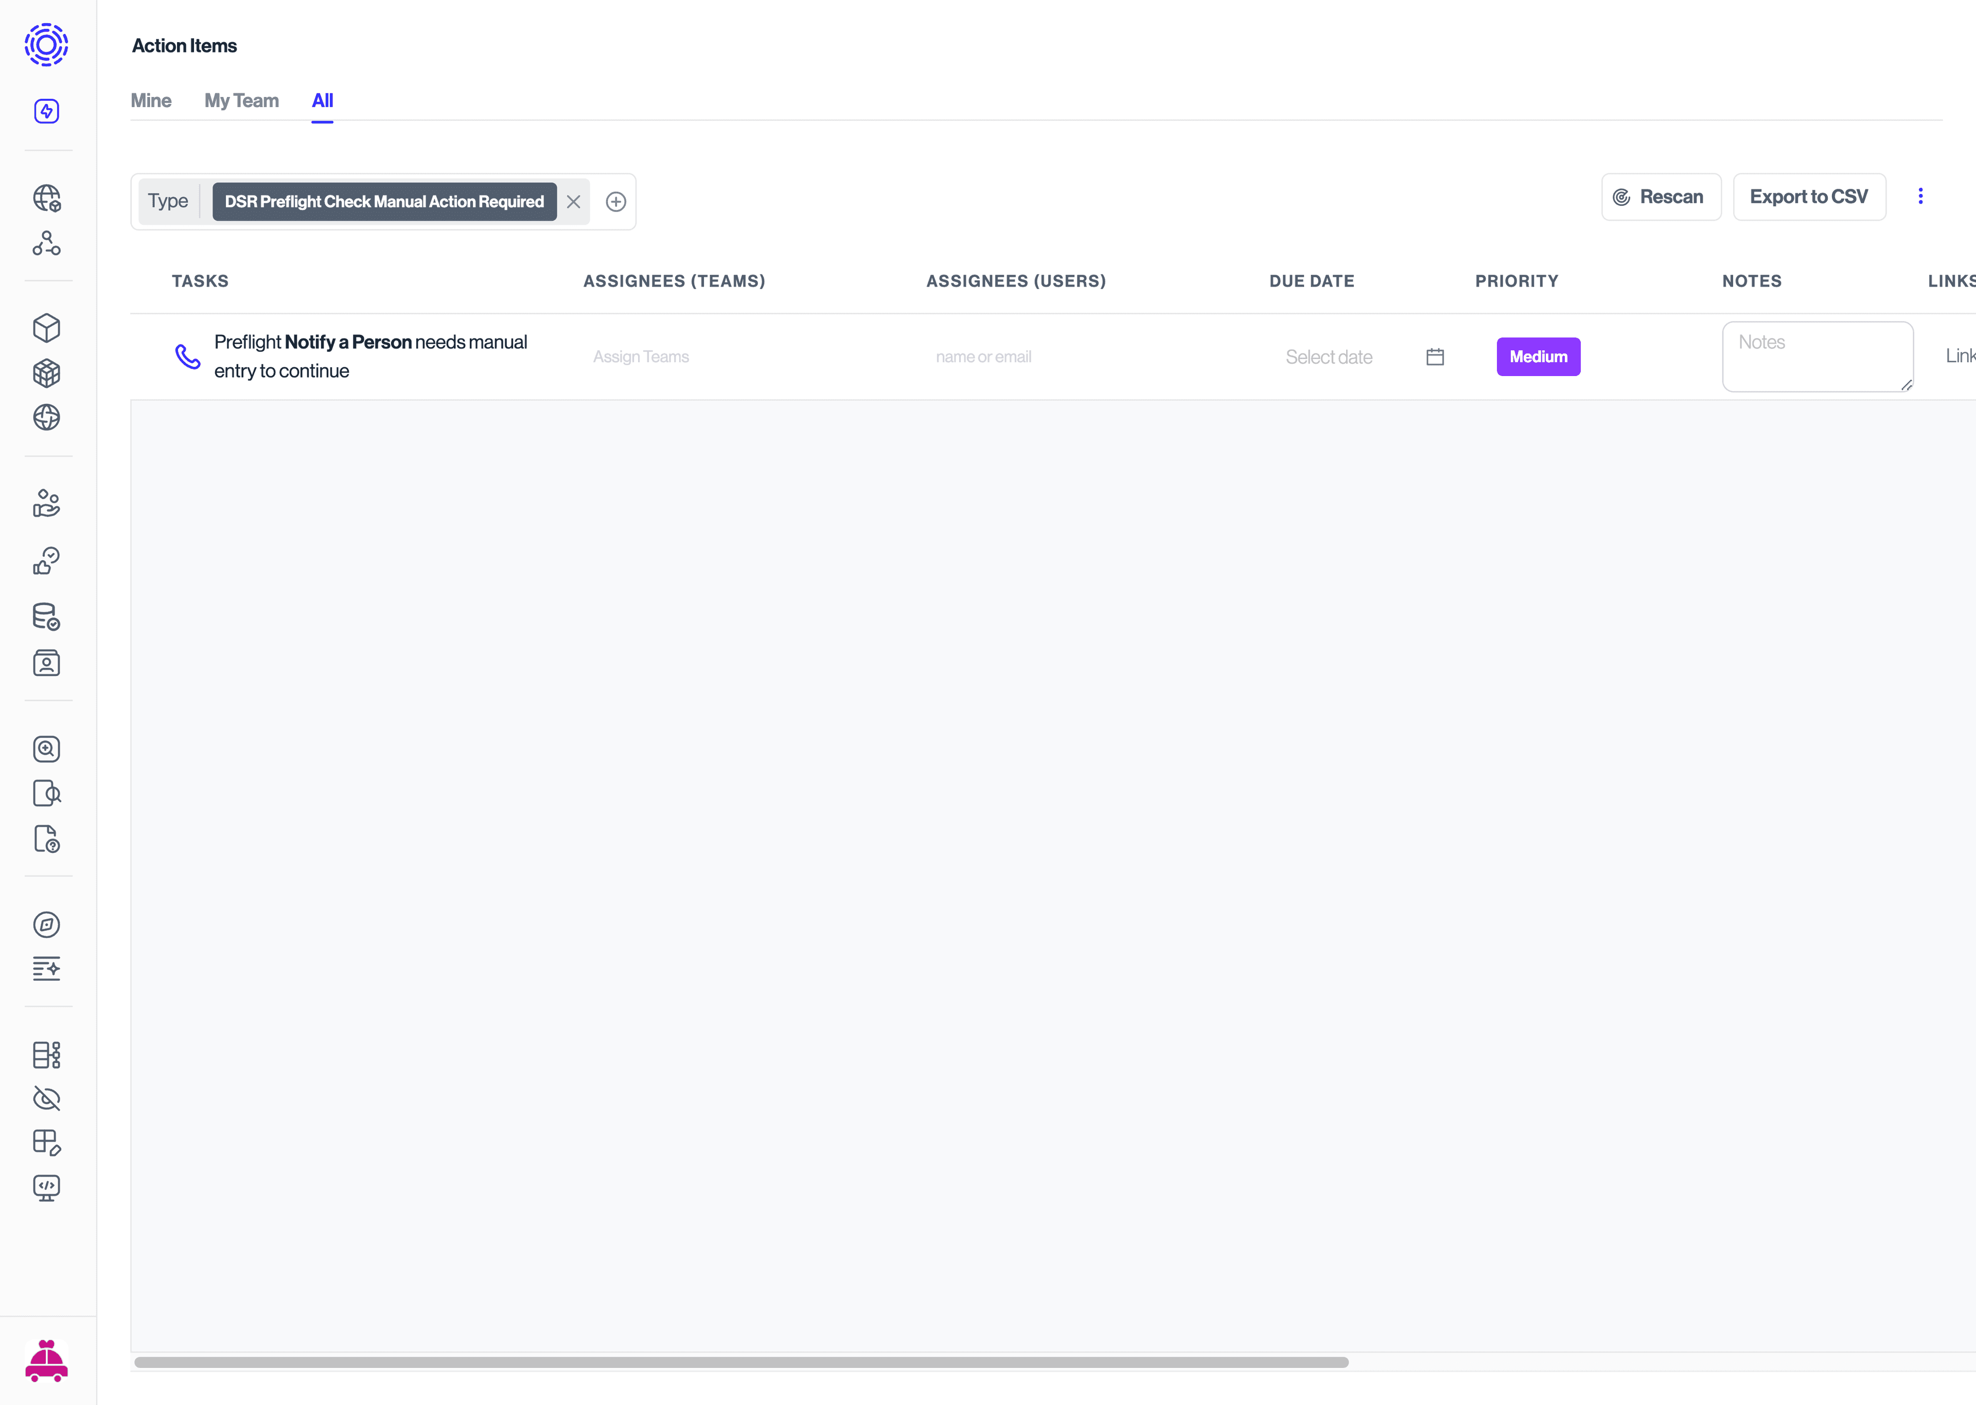
Task: Open the contact card sidebar icon
Action: pyautogui.click(x=47, y=664)
